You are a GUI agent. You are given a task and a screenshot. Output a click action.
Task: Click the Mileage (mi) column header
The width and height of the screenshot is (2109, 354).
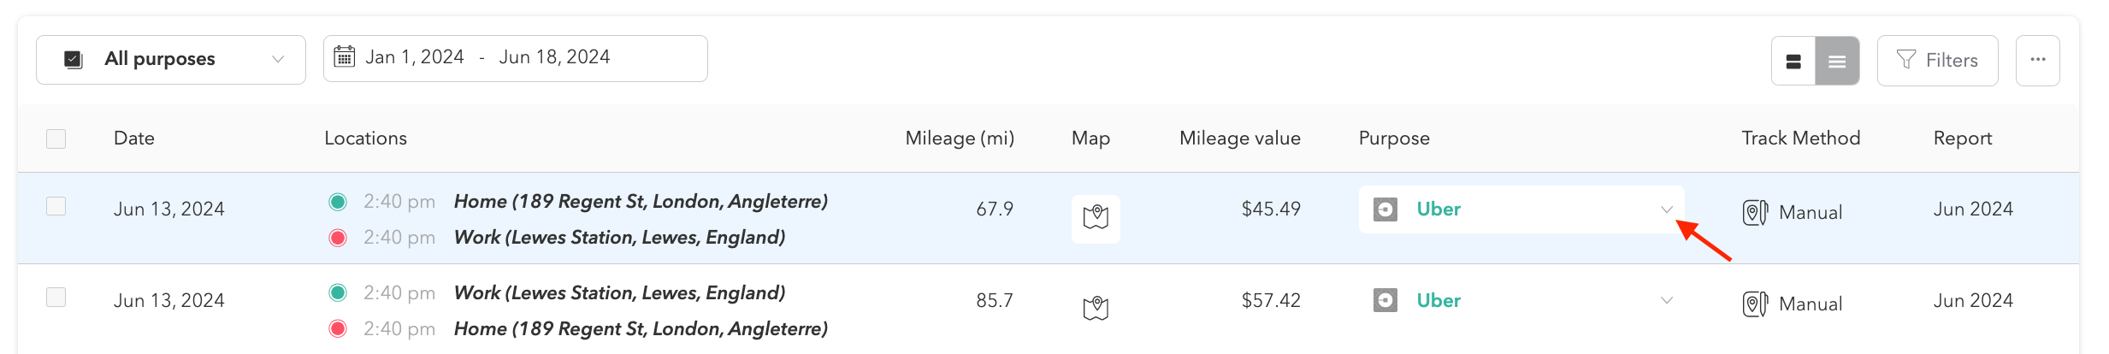(959, 139)
